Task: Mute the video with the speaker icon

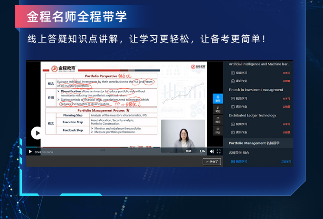Action: (x=212, y=152)
